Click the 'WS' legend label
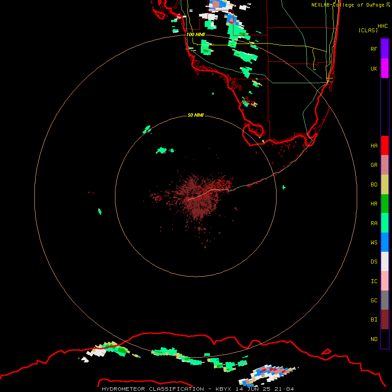Viewport: 392px width, 392px height. click(x=374, y=243)
